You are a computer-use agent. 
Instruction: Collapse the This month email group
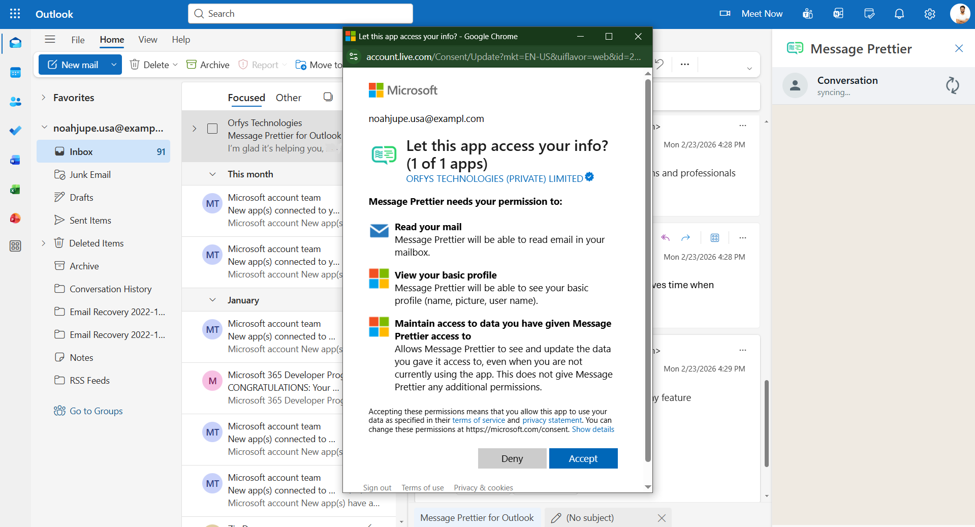[x=213, y=174]
